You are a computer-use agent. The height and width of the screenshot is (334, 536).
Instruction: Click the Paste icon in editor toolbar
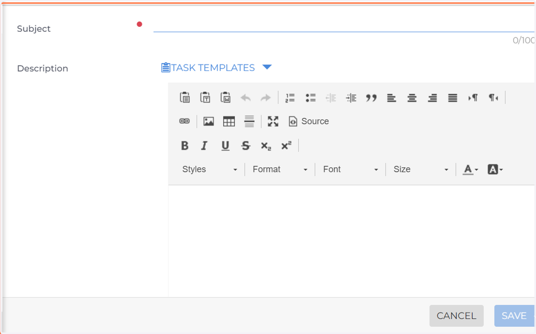185,97
